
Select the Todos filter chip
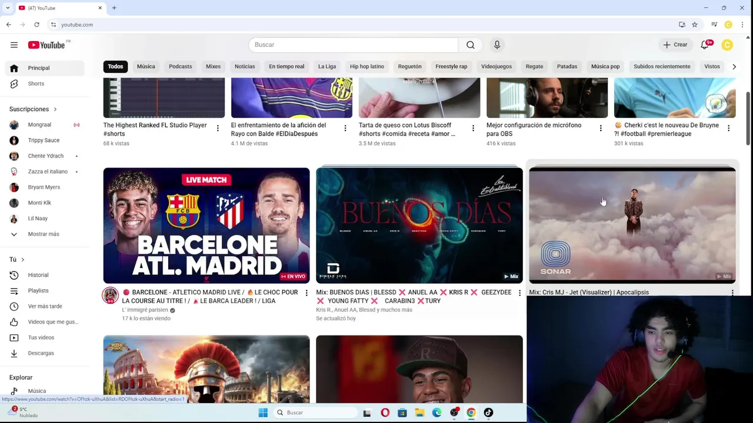click(115, 66)
